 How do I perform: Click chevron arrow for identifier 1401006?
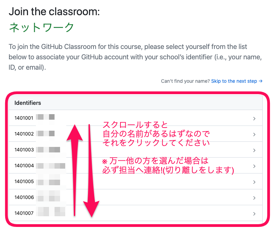click(x=254, y=198)
